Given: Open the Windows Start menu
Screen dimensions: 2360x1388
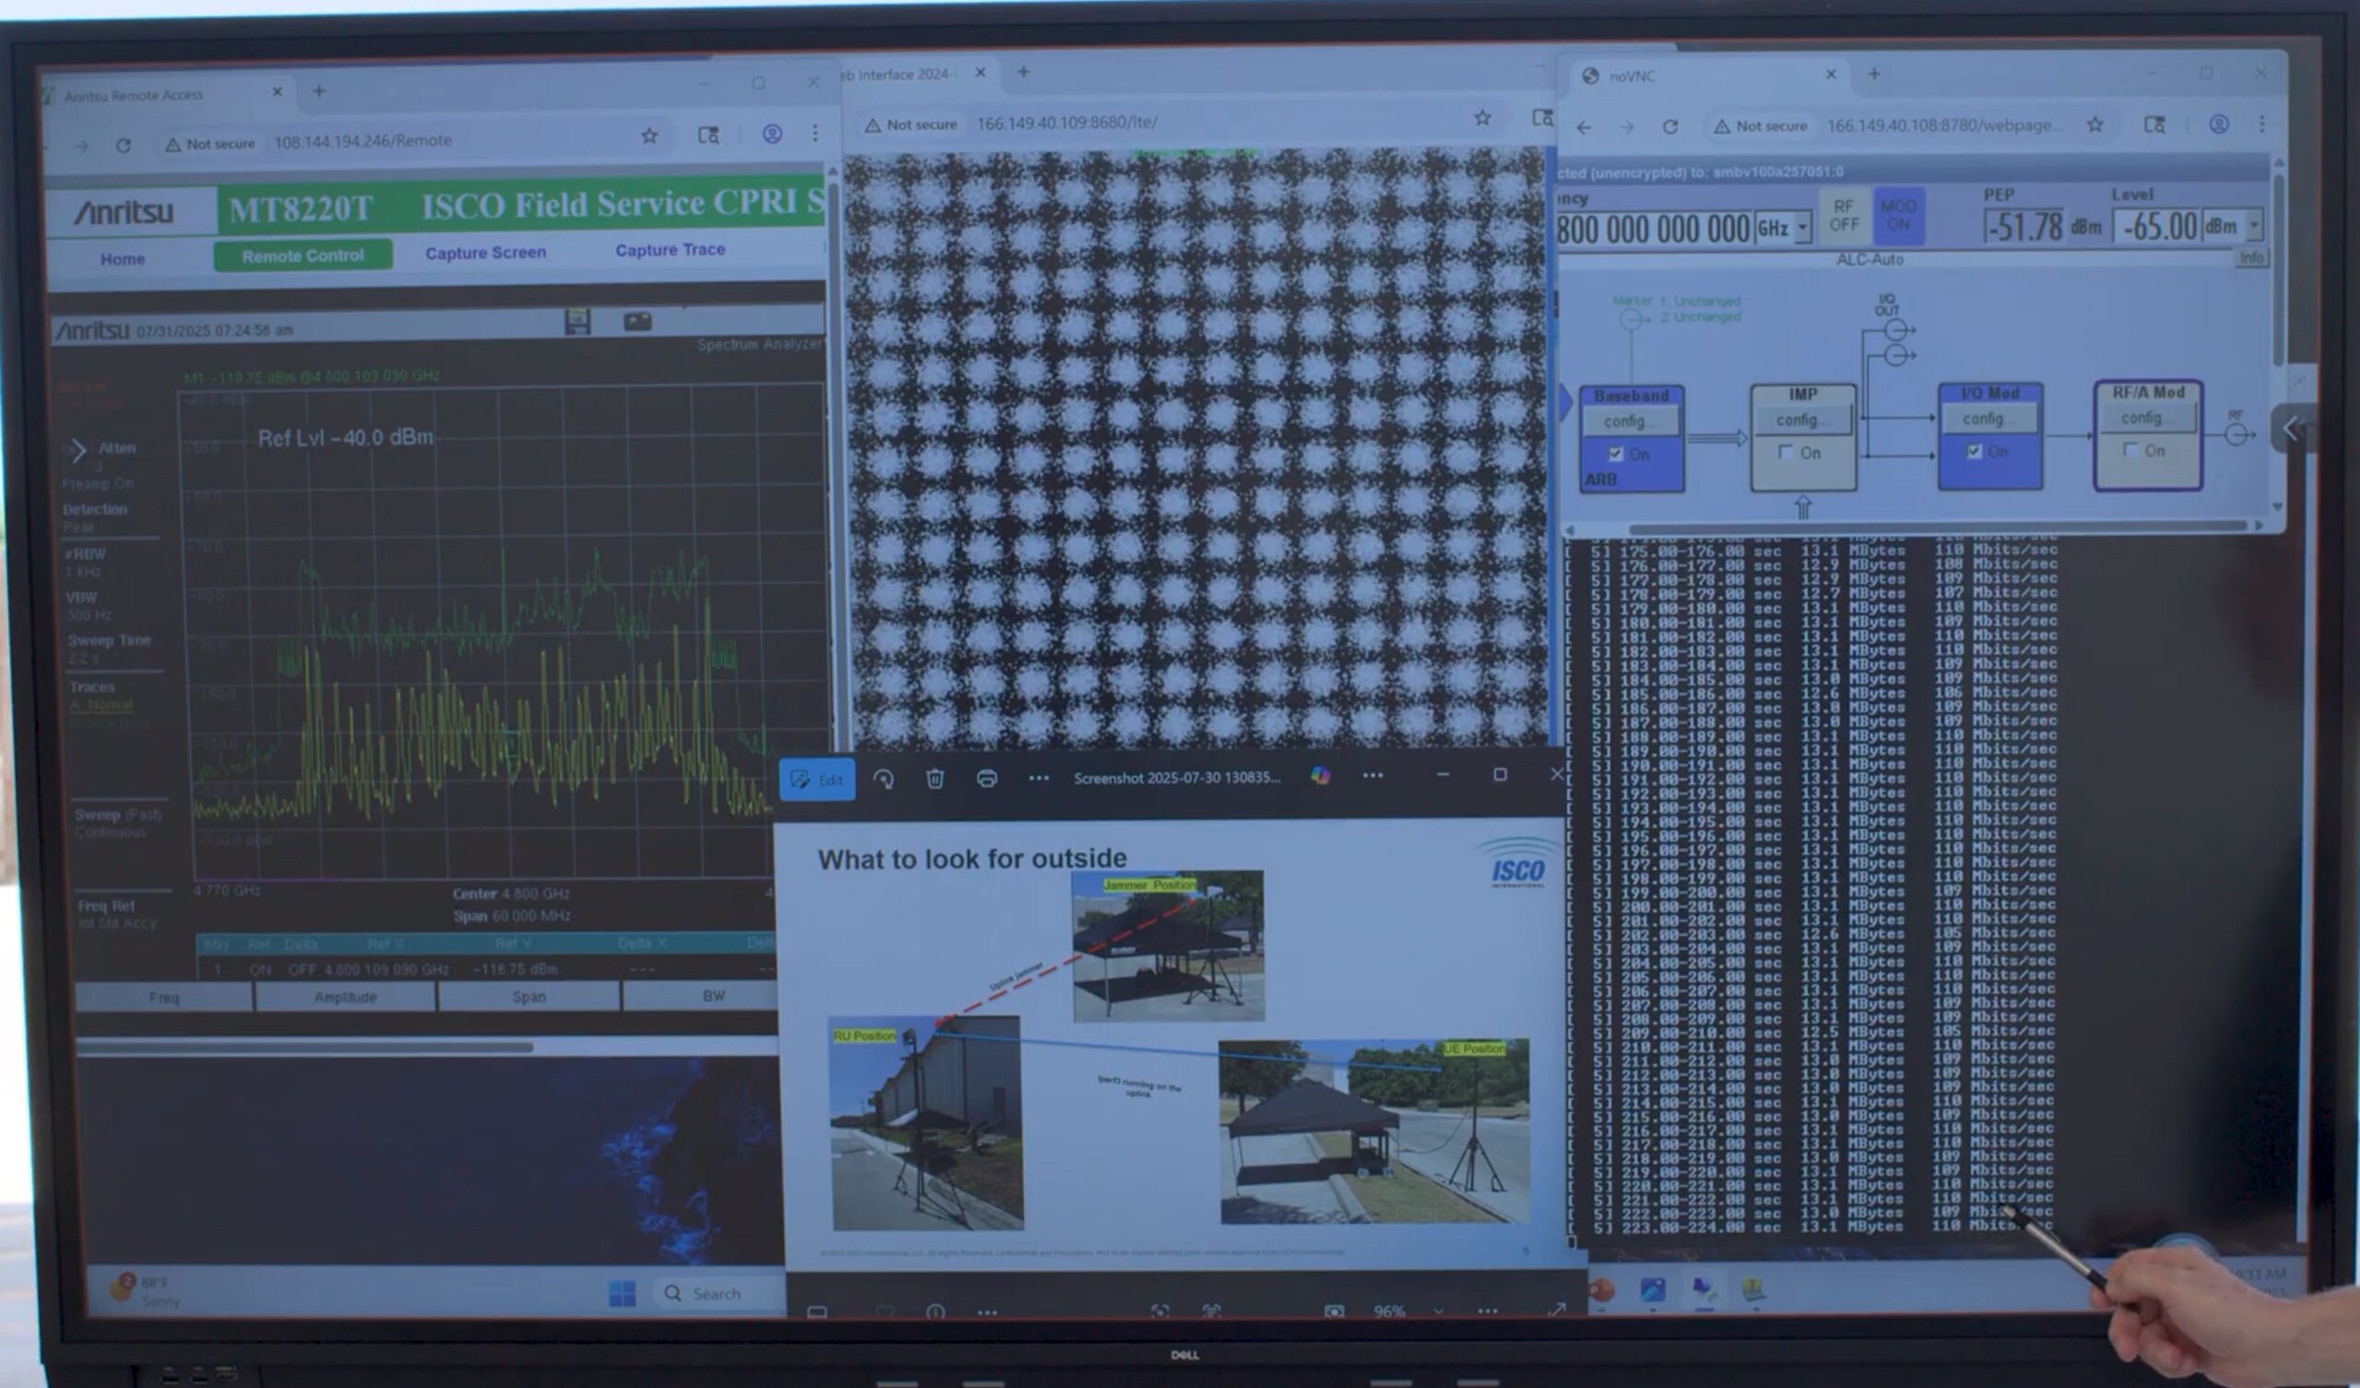Looking at the screenshot, I should coord(622,1293).
